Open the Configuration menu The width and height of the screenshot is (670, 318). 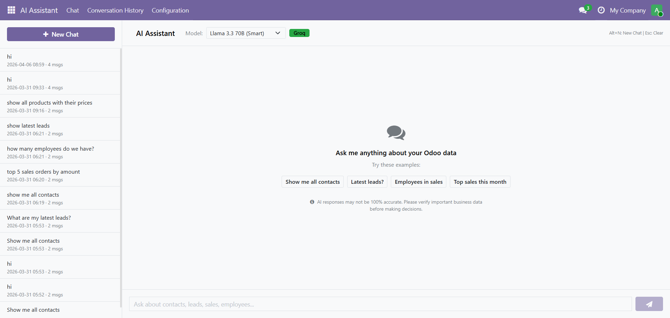[170, 10]
